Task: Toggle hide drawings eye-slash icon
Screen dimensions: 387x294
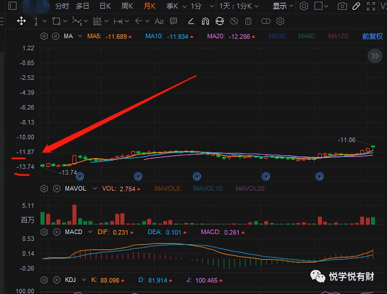Action: pos(234,21)
